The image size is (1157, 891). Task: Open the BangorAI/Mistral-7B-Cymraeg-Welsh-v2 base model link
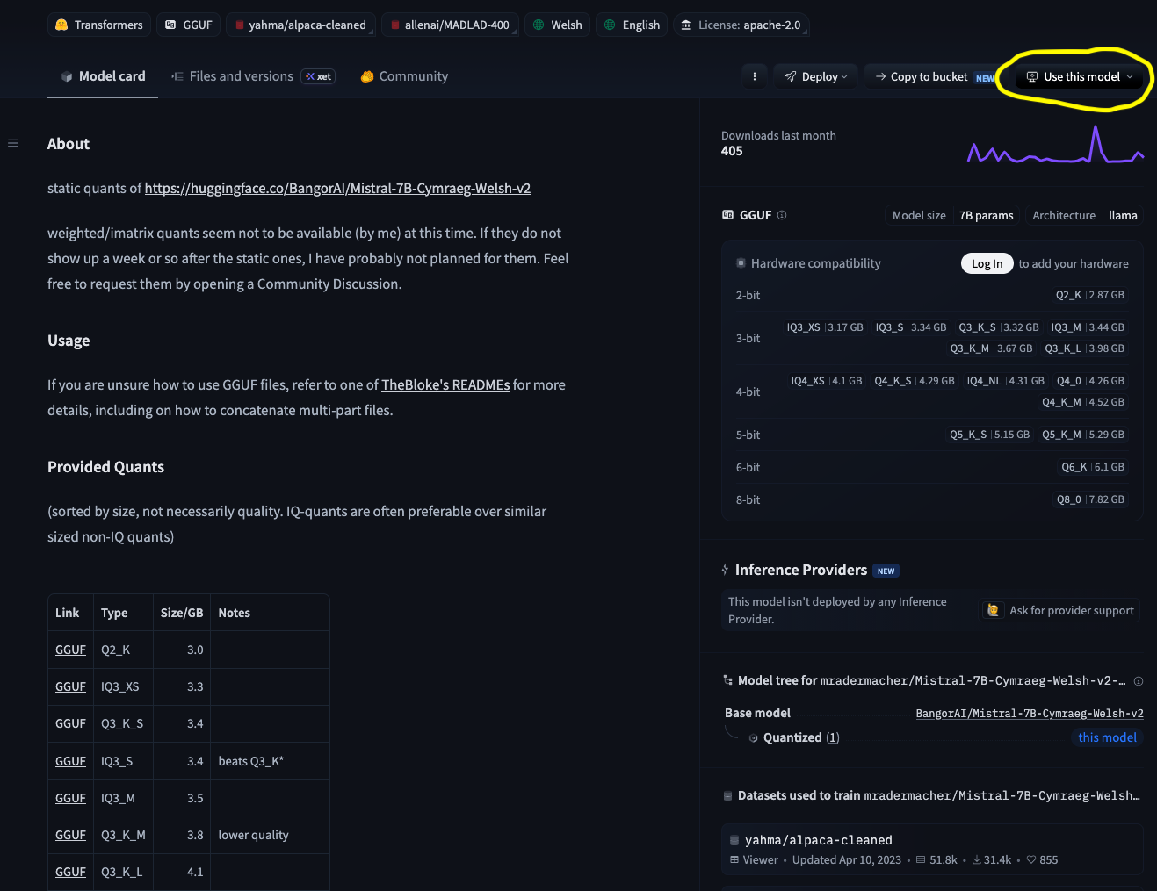point(1030,714)
